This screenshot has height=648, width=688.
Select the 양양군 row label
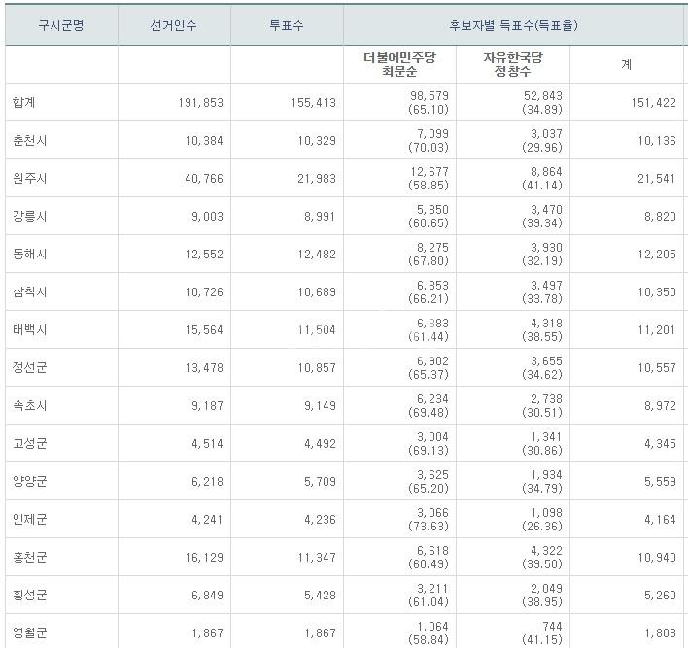29,481
